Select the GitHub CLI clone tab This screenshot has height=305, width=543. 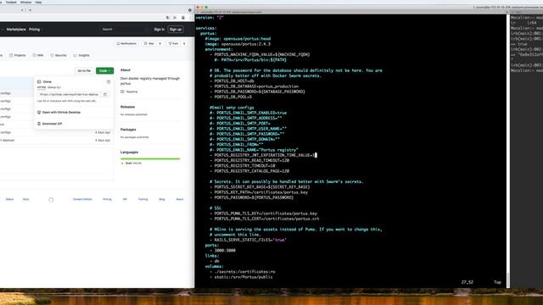tap(54, 87)
